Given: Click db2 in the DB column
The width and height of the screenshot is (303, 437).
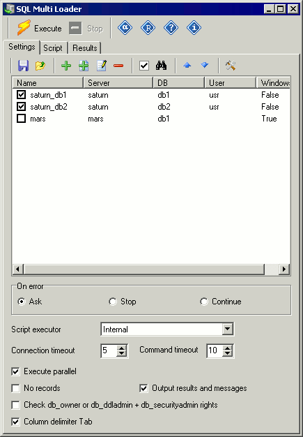Looking at the screenshot, I should 164,107.
